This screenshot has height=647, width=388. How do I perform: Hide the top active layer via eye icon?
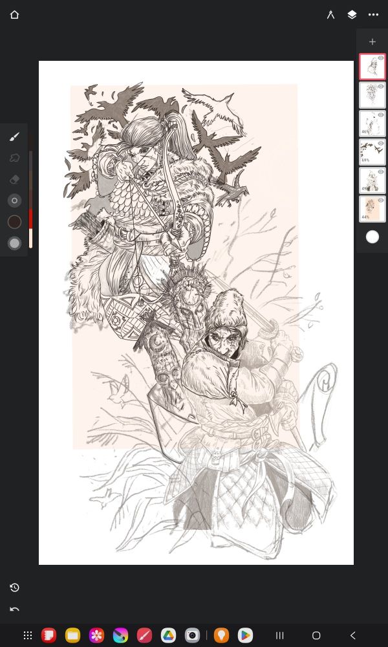pos(381,58)
